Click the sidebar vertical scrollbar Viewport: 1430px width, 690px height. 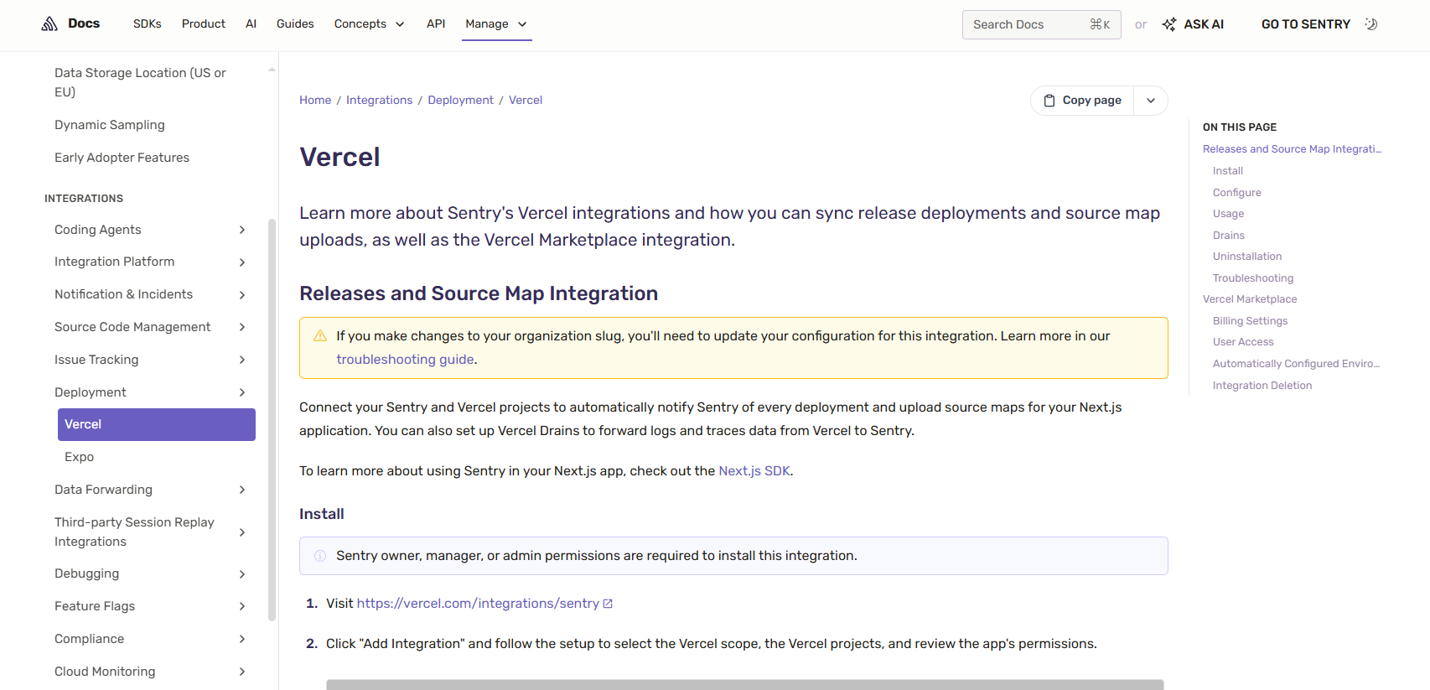point(272,419)
